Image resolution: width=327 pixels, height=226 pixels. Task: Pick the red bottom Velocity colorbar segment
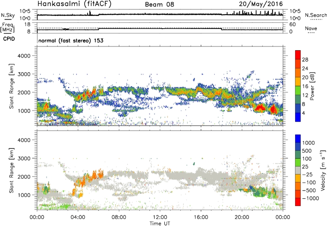pos(298,202)
